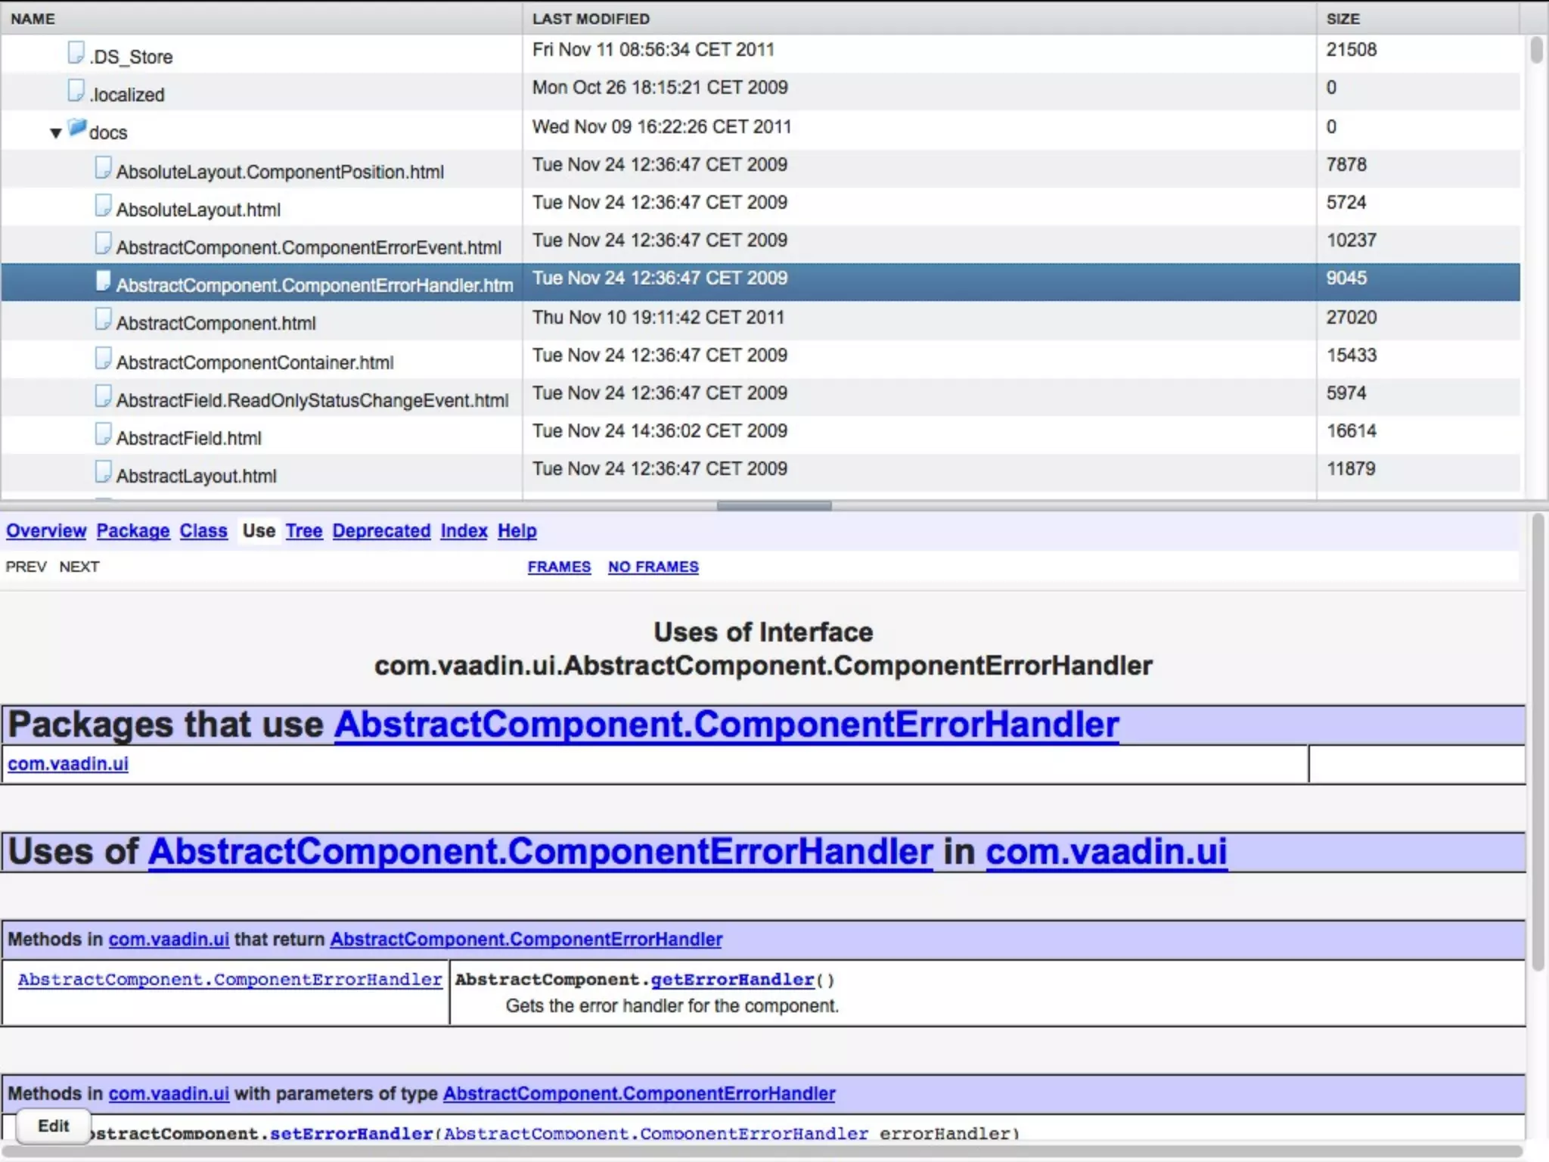Screen dimensions: 1549x1162
Task: Select AbsoluteLayout.ComponentPosition.html in tree
Action: click(x=280, y=172)
